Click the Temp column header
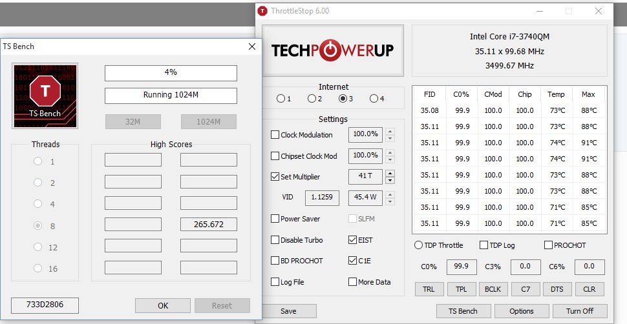This screenshot has height=324, width=627. click(x=557, y=94)
